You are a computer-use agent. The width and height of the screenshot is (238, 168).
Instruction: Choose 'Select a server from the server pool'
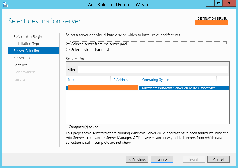coord(68,44)
